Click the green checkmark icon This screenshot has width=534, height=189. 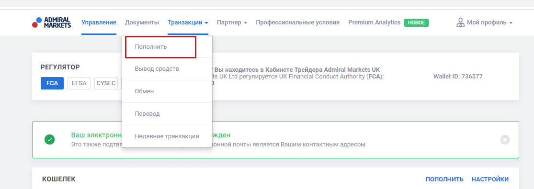coord(50,140)
